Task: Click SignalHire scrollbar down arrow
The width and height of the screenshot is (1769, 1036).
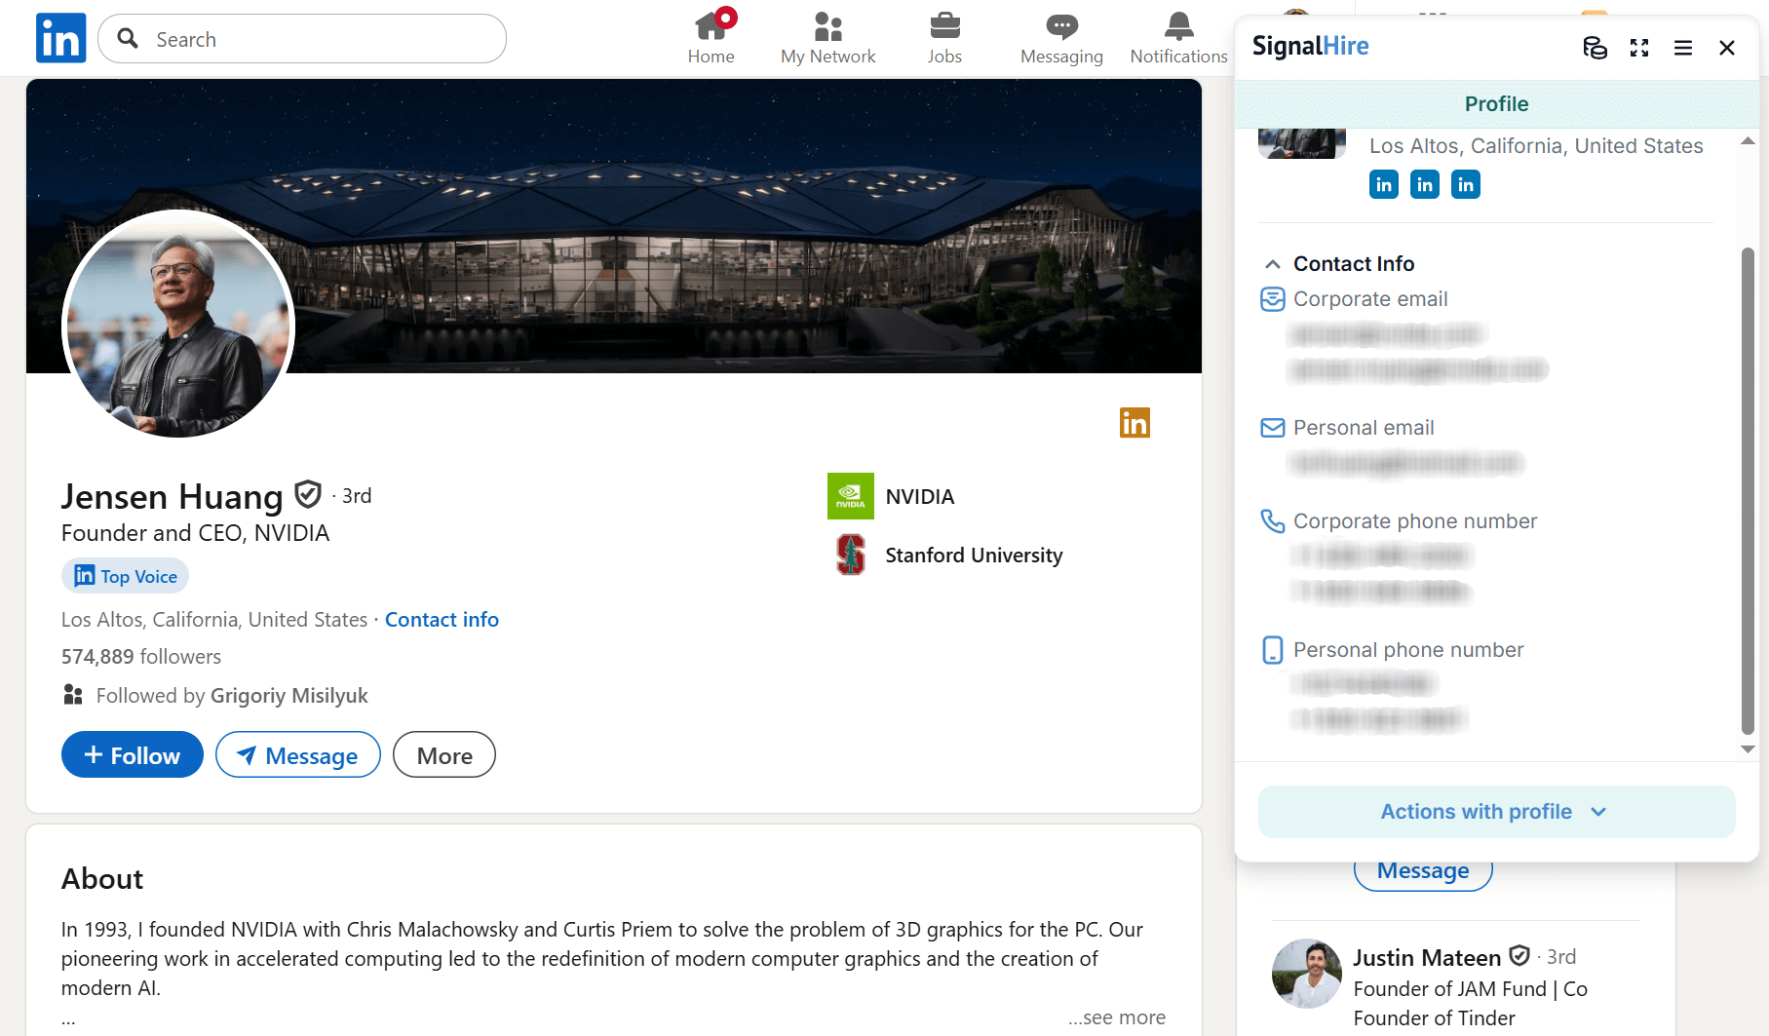Action: click(x=1749, y=749)
